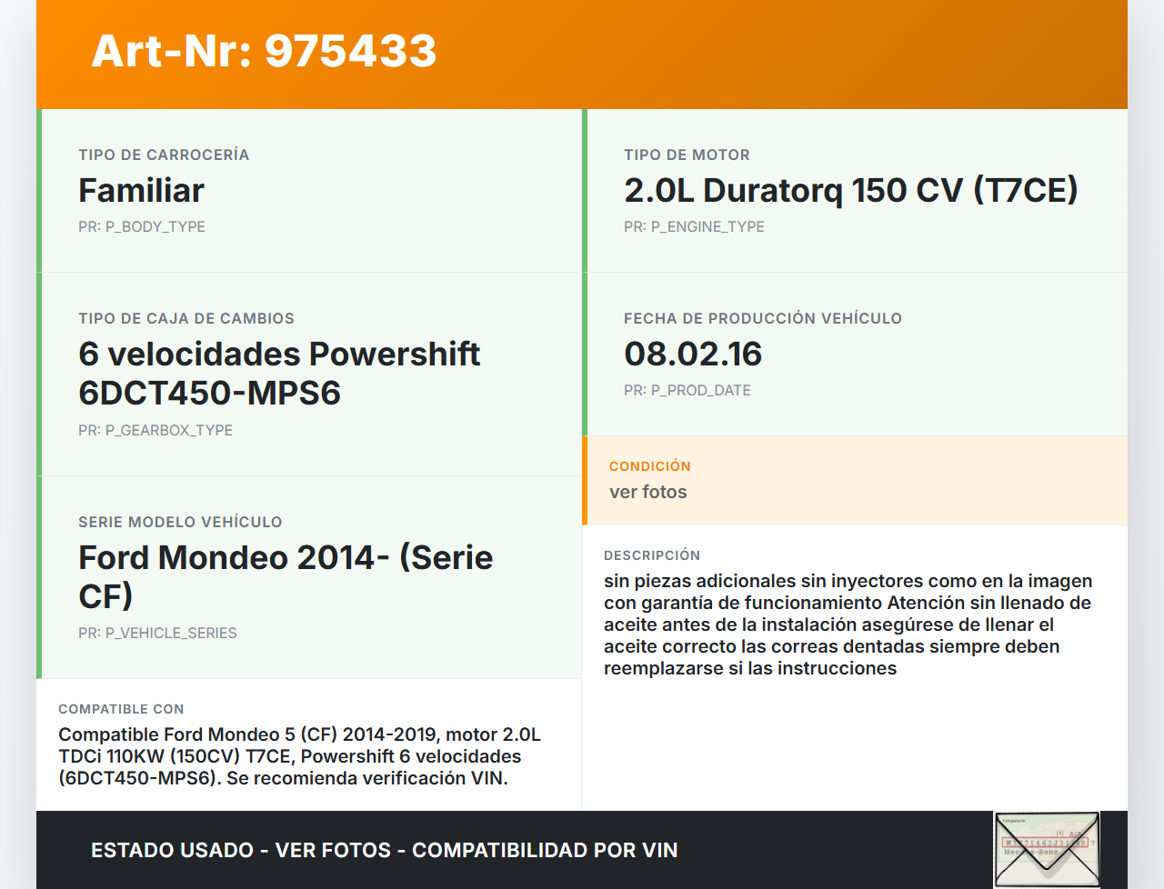Click the Ford Mondeo 2014- (Serie CF) entry
This screenshot has height=889, width=1164.
(x=285, y=576)
